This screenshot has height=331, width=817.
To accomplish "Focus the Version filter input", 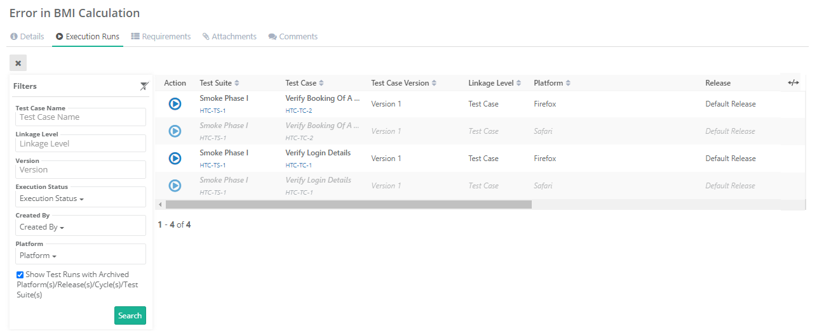I will point(81,170).
